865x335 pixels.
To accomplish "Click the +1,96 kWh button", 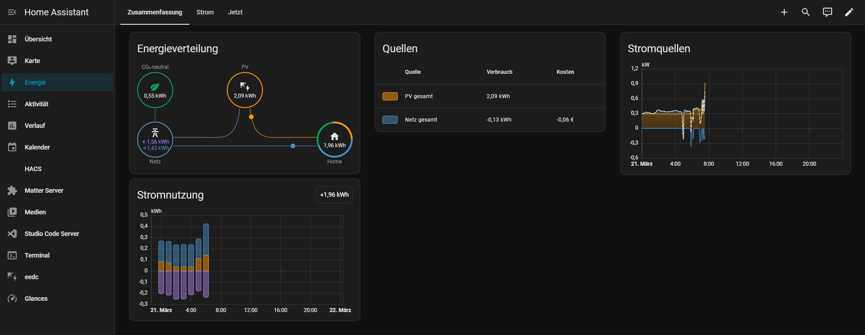I will point(334,195).
